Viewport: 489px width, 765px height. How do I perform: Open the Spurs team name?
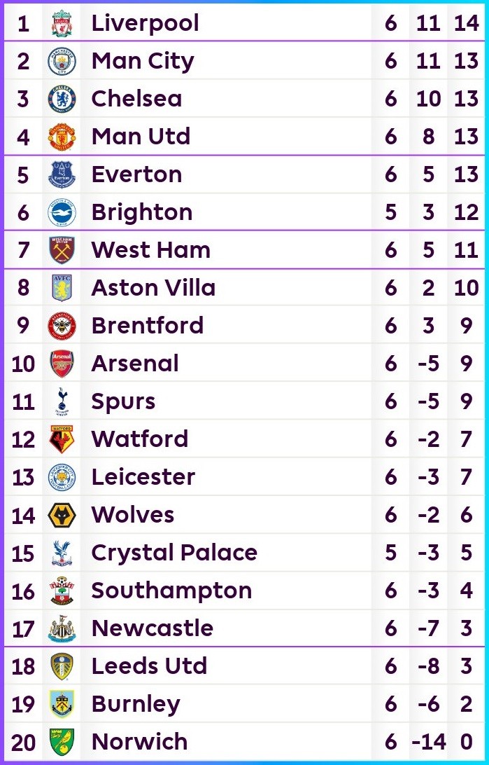click(x=123, y=401)
